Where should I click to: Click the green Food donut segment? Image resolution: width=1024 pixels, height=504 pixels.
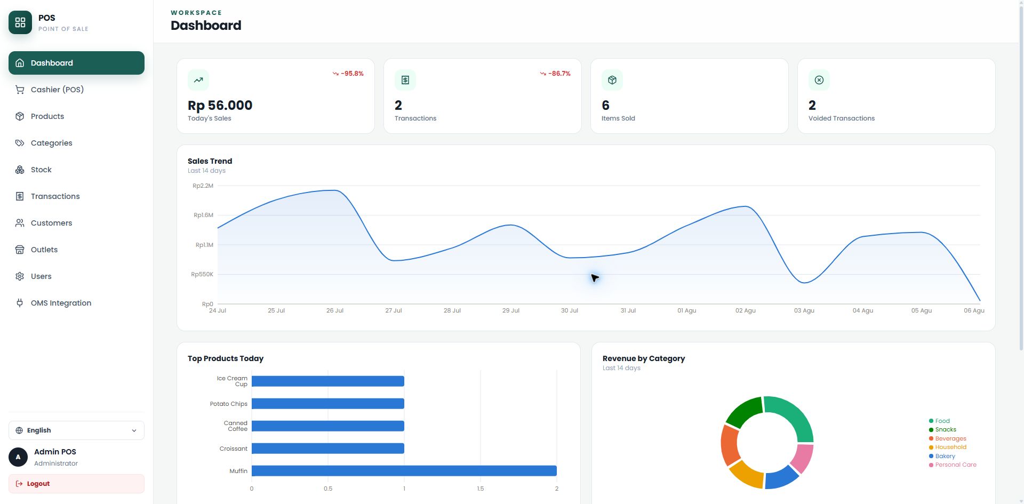click(x=795, y=414)
